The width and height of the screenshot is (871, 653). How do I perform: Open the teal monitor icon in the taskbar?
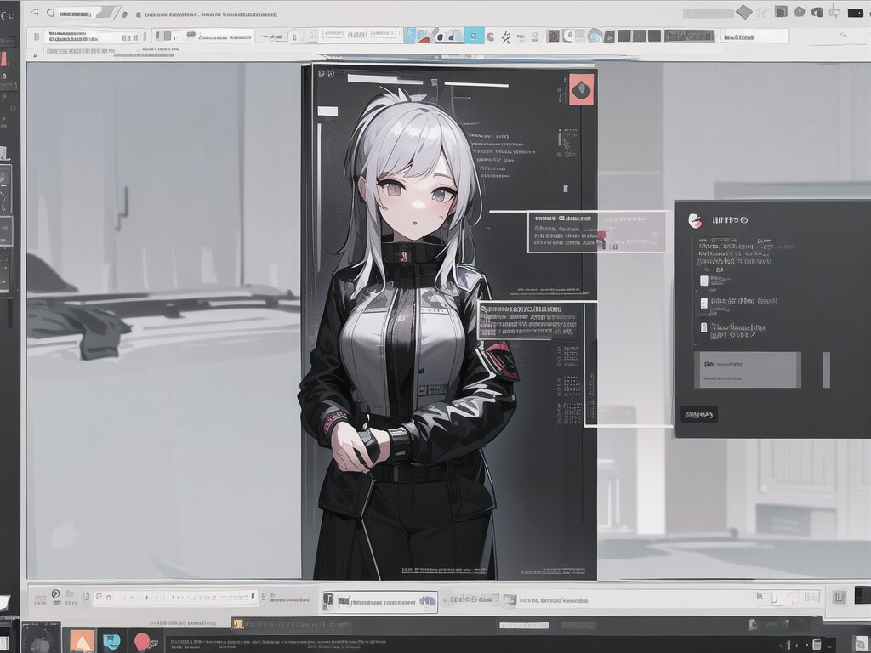111,641
